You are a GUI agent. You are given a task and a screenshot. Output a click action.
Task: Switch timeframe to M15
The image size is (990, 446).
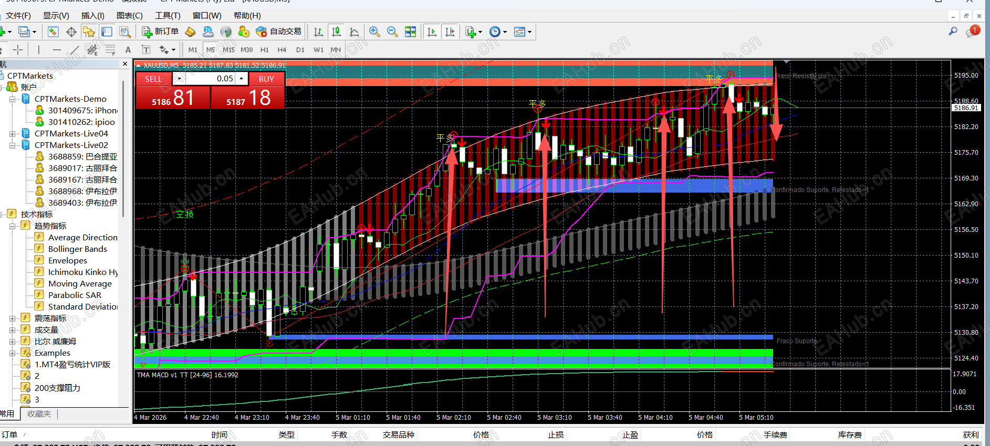(x=228, y=50)
